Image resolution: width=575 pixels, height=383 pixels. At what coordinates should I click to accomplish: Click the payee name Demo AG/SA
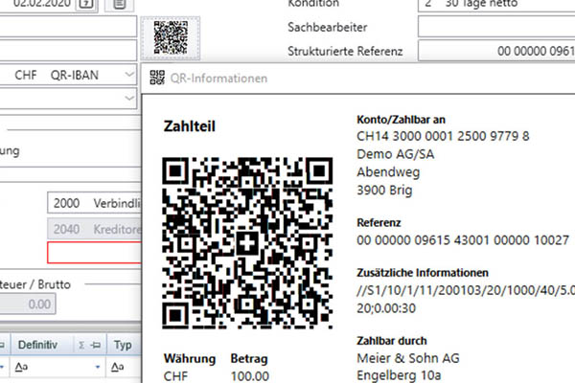pos(395,154)
